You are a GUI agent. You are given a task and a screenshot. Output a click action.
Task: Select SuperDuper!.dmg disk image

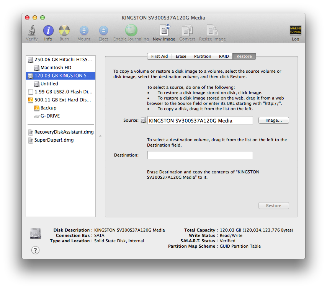click(60, 140)
